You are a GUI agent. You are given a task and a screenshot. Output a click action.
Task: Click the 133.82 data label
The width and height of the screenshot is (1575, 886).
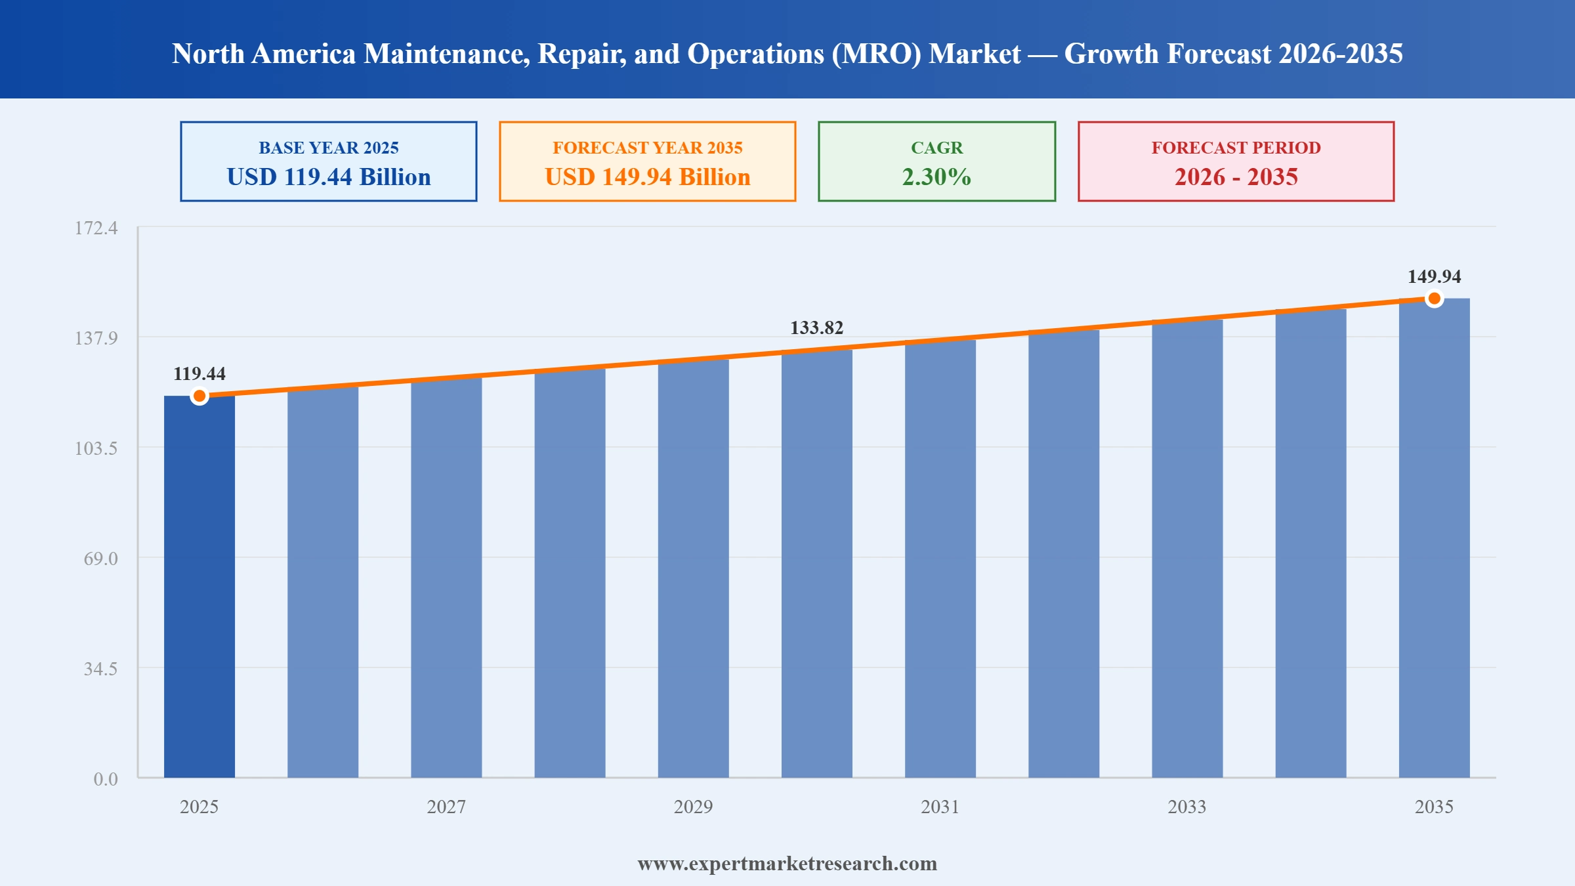(817, 327)
